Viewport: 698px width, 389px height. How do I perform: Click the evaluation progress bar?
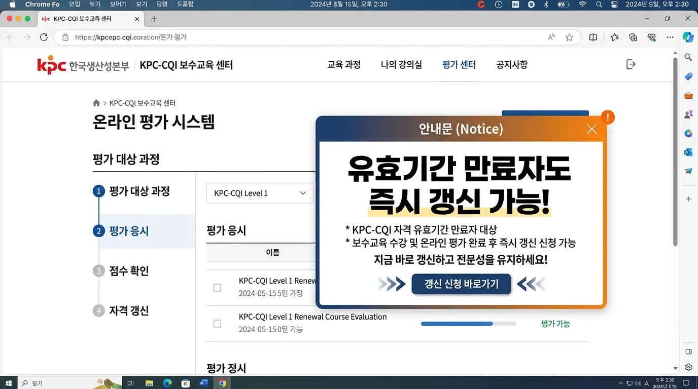[x=469, y=324]
